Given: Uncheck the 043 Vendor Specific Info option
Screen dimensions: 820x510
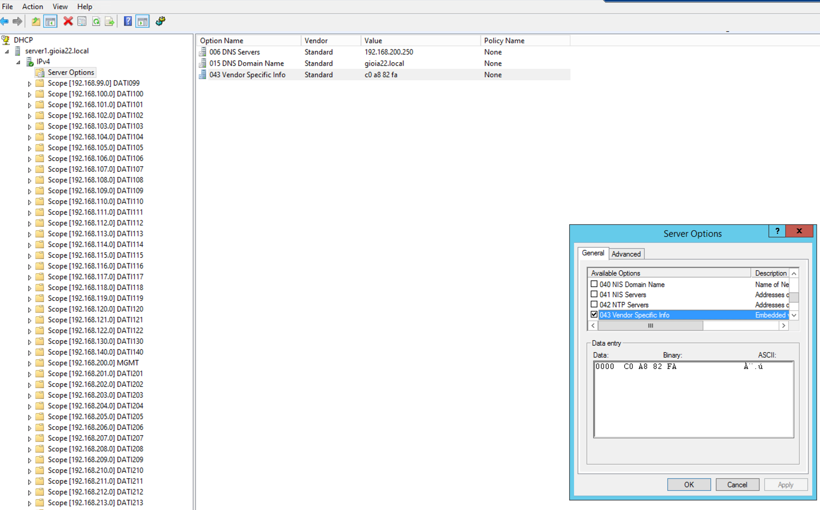Looking at the screenshot, I should tap(594, 315).
